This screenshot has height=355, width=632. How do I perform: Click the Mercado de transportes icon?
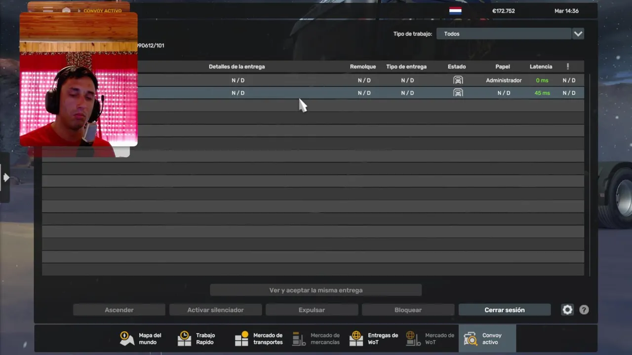[241, 338]
